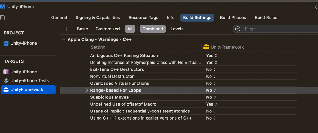This screenshot has width=318, height=133.
Task: Click the UnityFramework toolbox icon in the column header
Action: pyautogui.click(x=206, y=47)
